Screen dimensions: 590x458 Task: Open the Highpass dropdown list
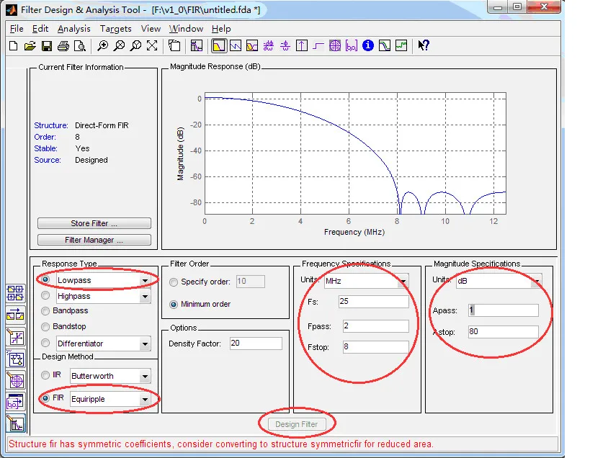click(x=145, y=297)
